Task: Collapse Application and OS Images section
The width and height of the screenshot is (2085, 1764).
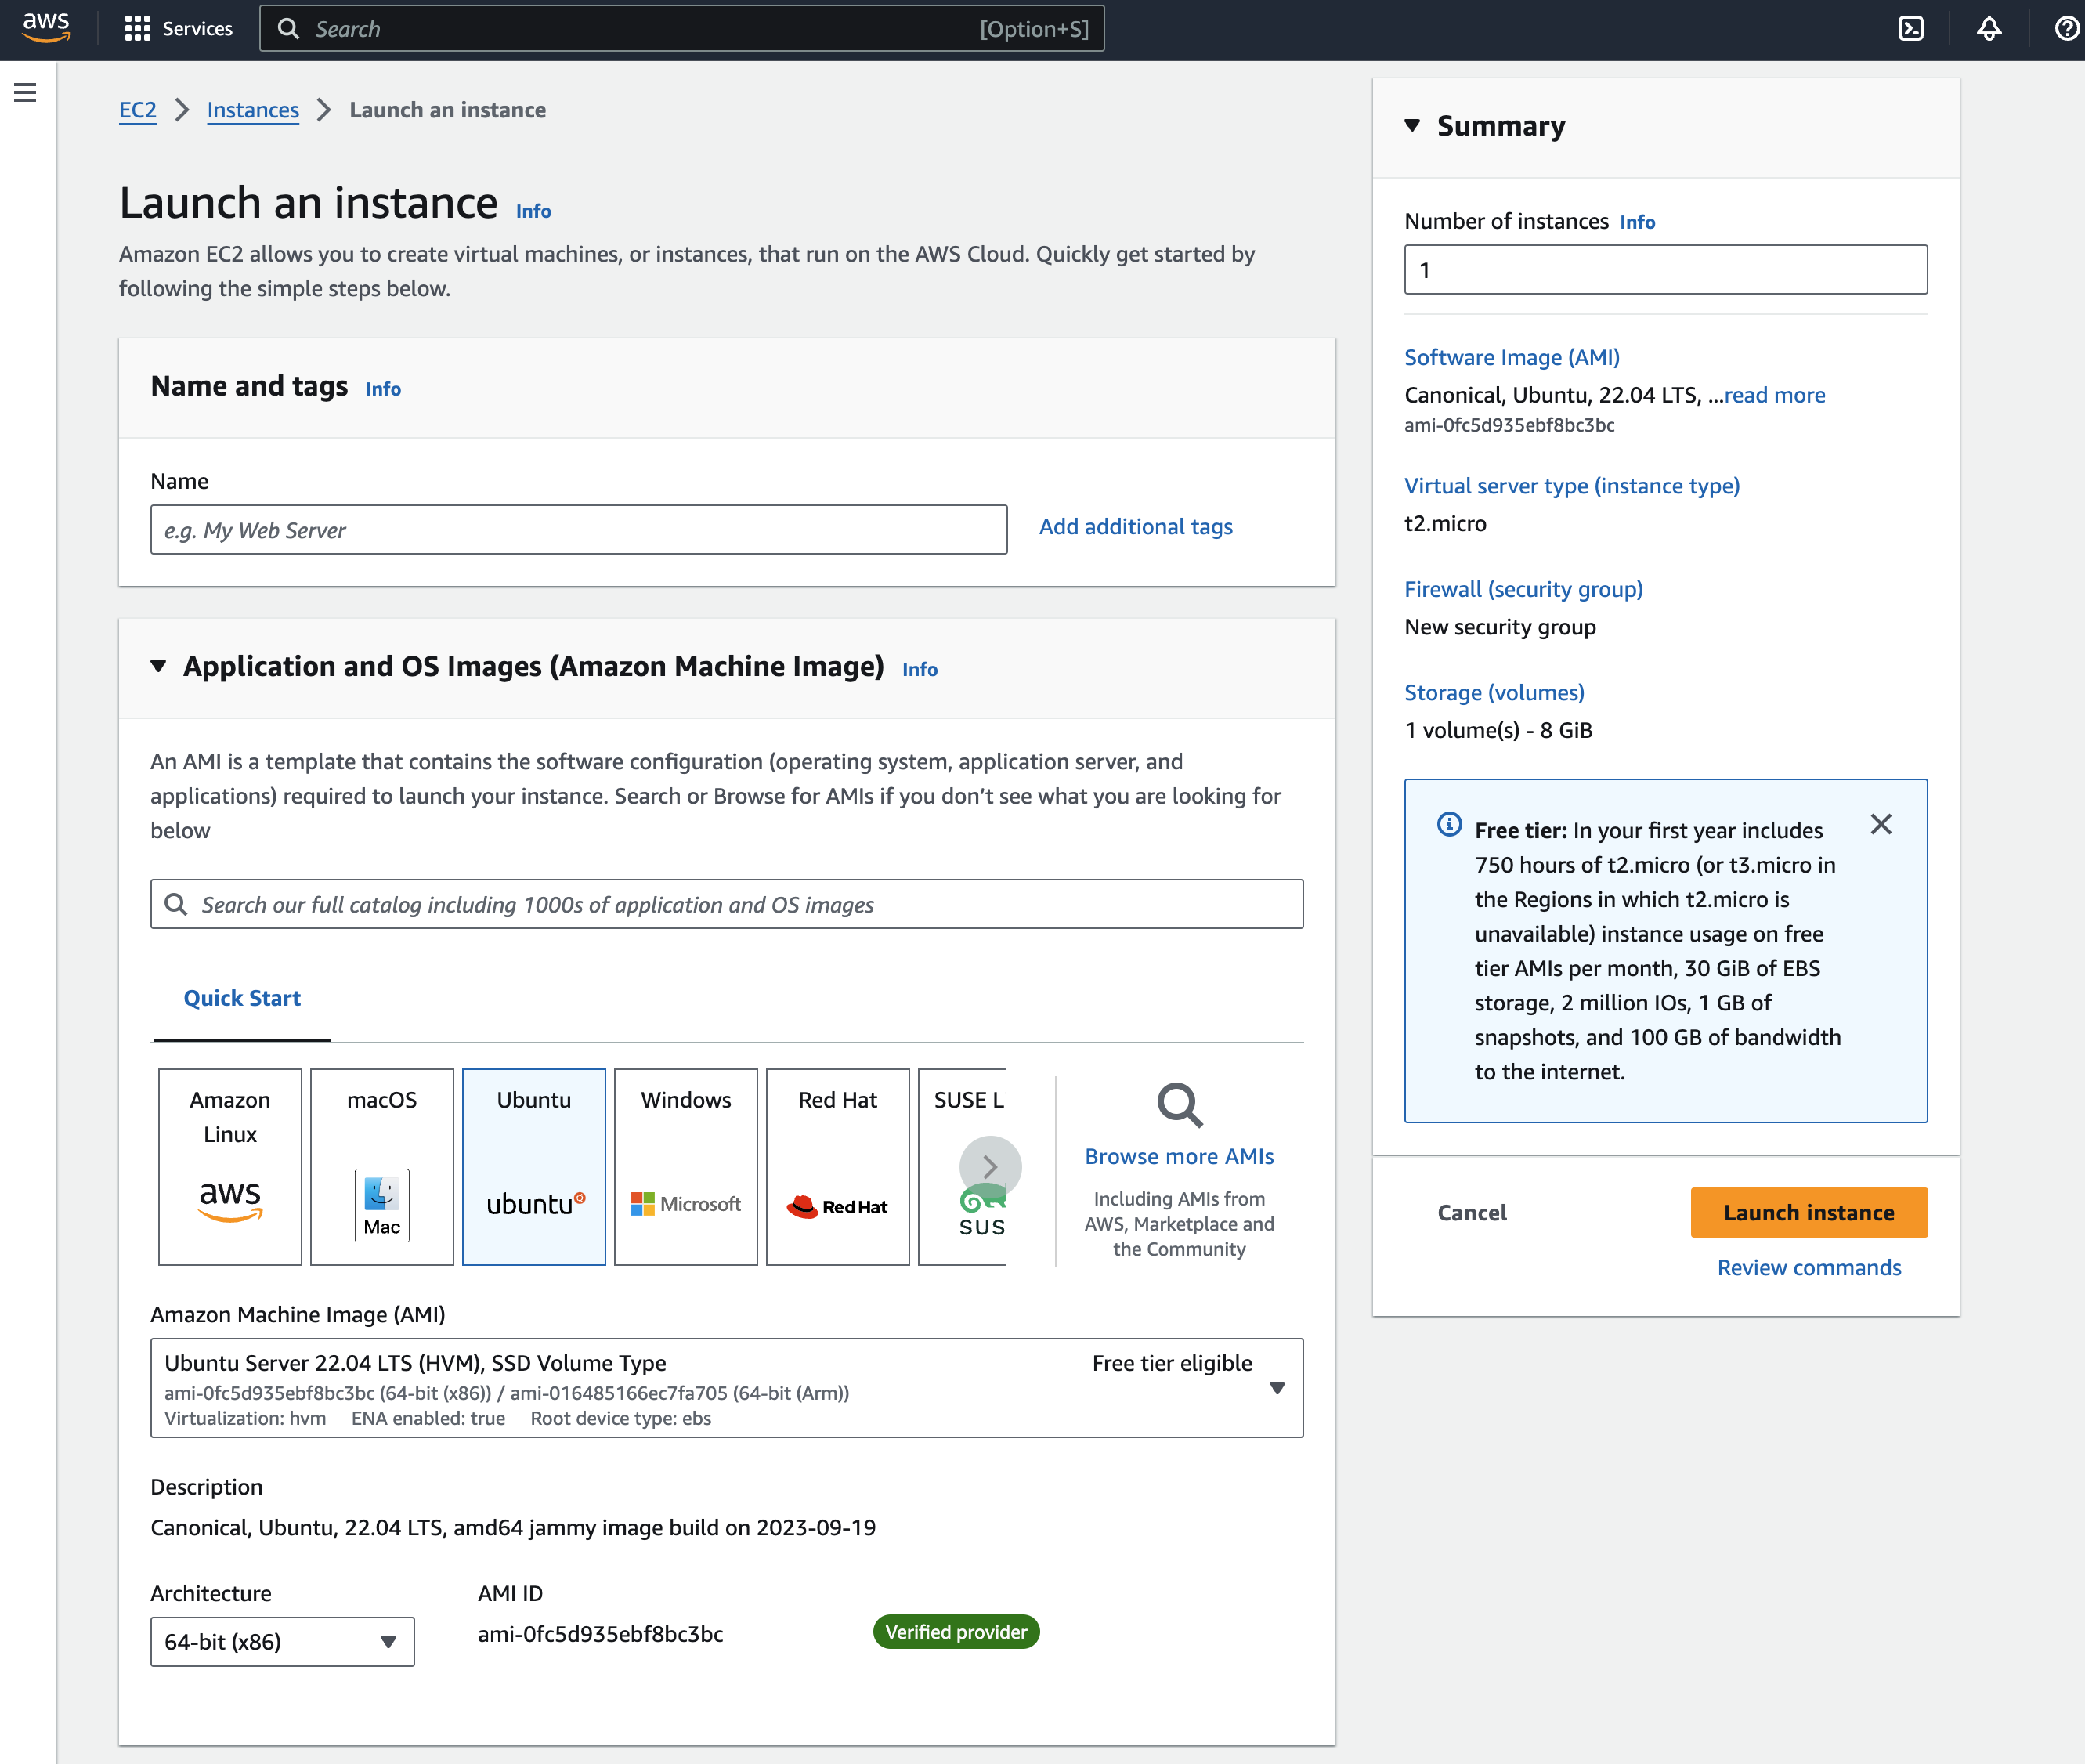Action: 158,666
